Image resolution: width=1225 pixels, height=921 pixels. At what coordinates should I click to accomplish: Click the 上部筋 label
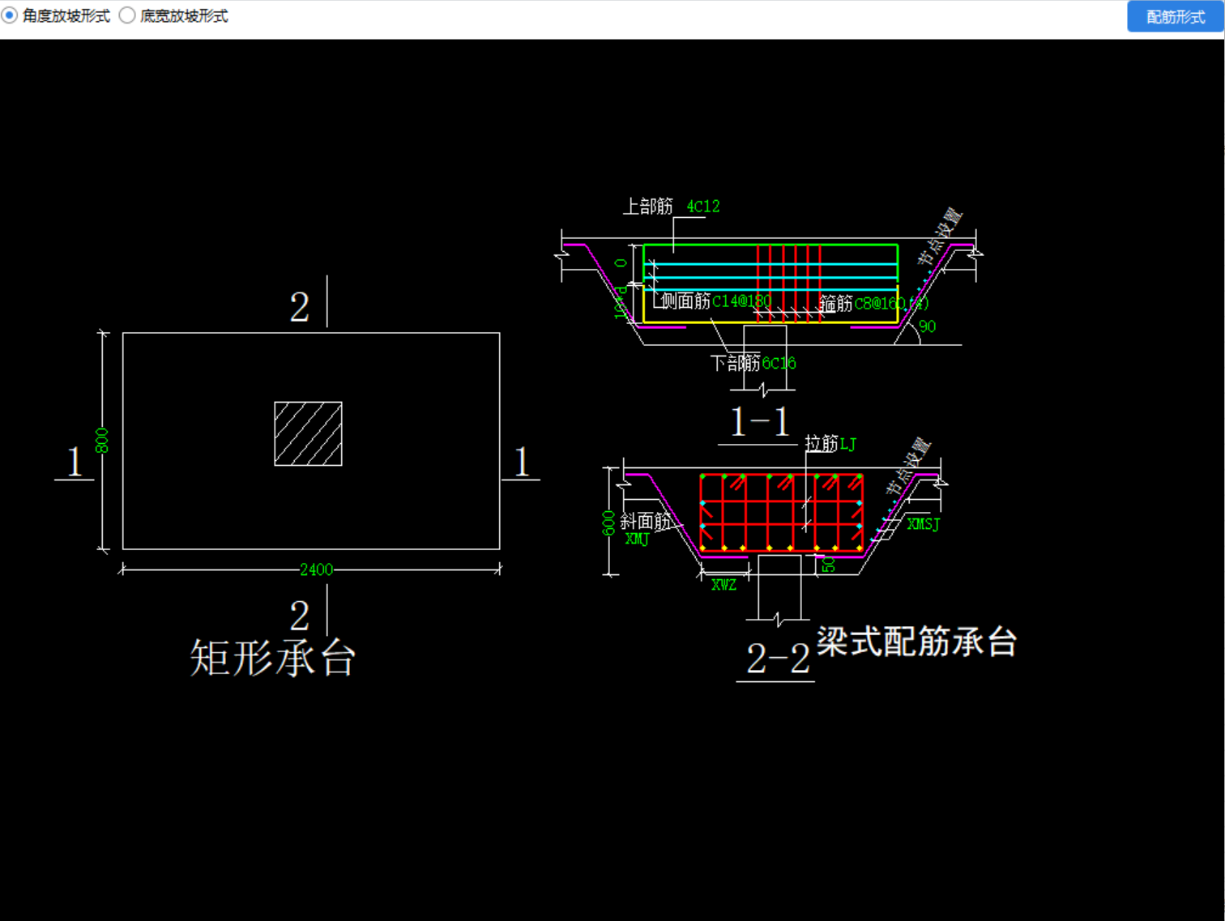(647, 207)
